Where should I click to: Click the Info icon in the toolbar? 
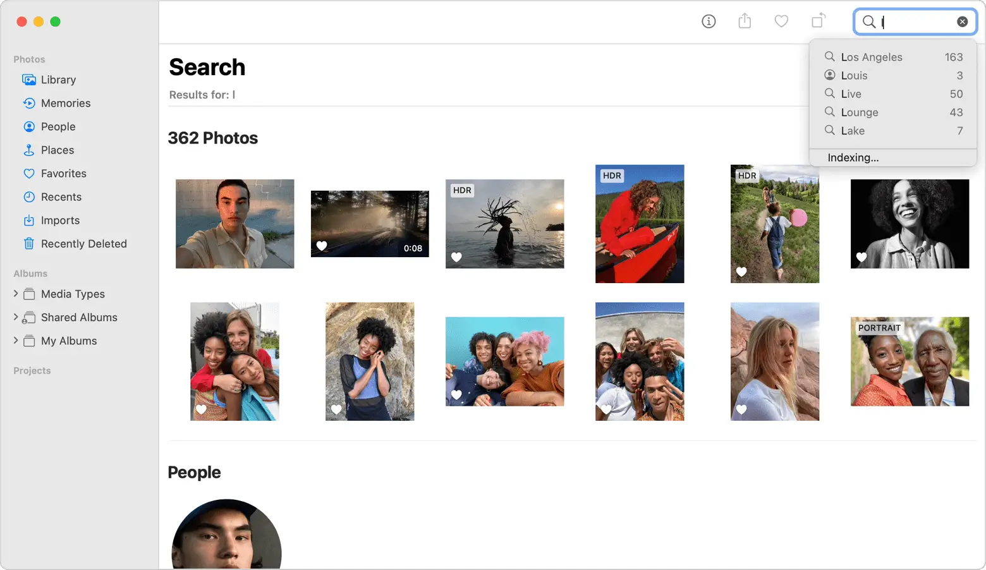(x=709, y=21)
